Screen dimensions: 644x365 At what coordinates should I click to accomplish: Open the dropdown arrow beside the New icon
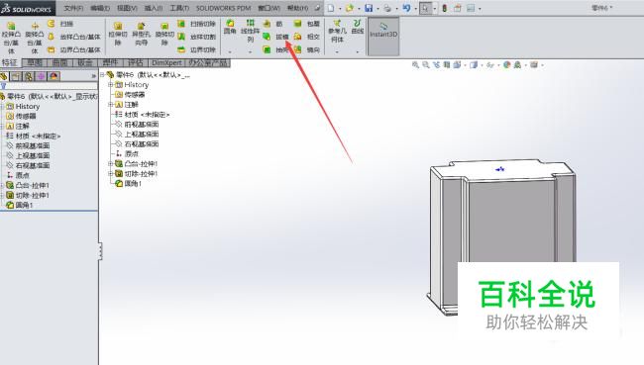340,9
